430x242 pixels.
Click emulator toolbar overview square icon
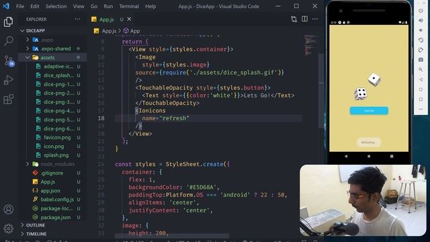[x=421, y=99]
